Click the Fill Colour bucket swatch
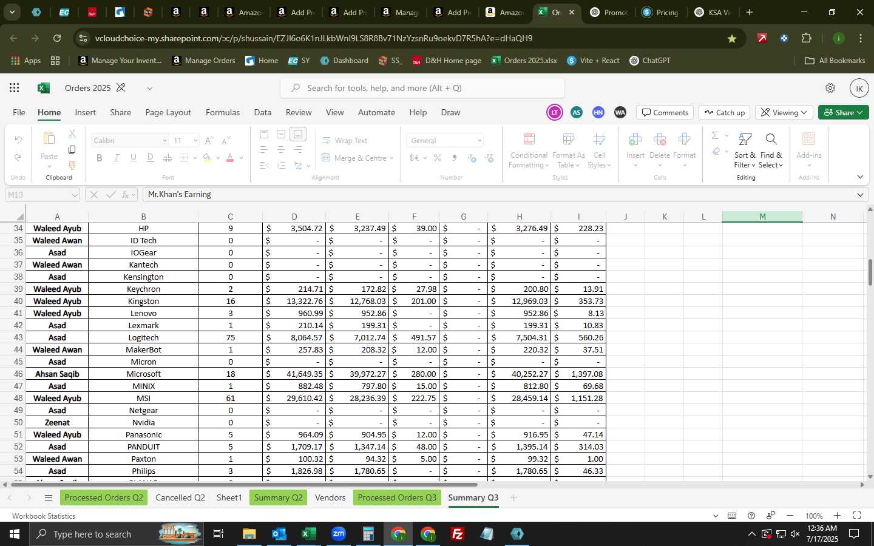The image size is (874, 546). coord(207,158)
